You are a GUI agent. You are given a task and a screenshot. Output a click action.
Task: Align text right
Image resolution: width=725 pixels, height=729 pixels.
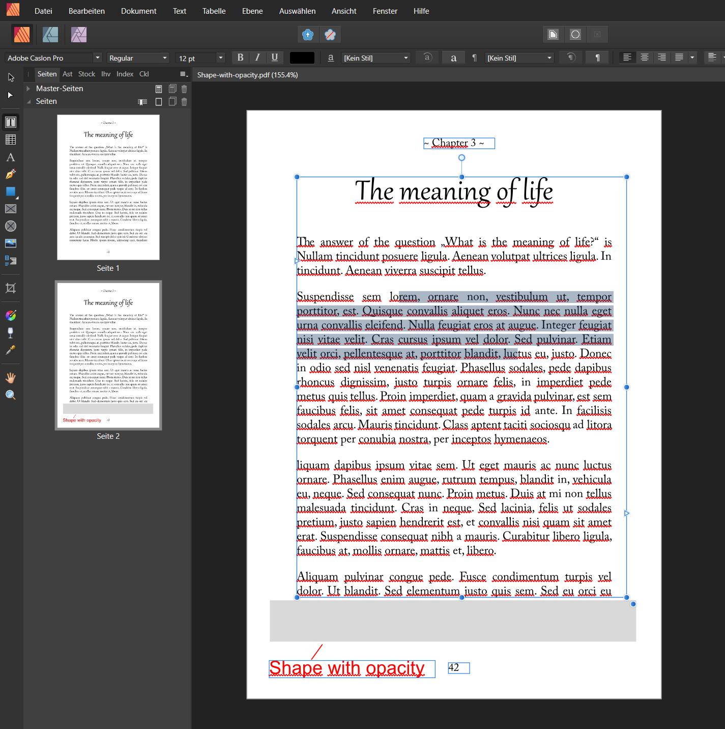pyautogui.click(x=662, y=58)
